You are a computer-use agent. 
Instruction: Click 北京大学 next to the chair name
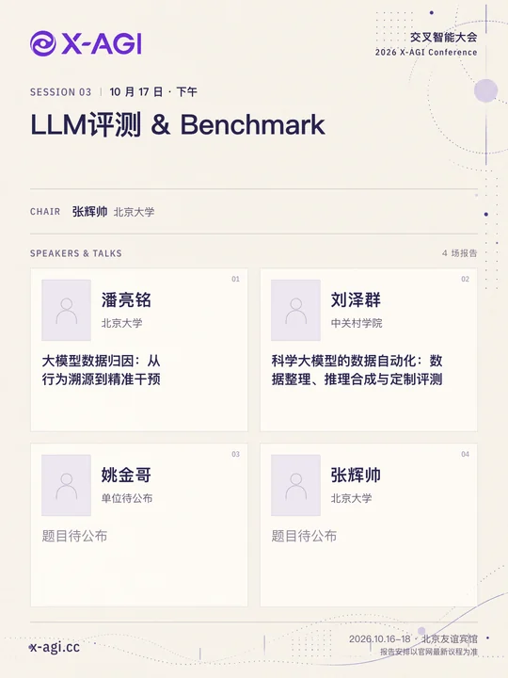(x=134, y=212)
